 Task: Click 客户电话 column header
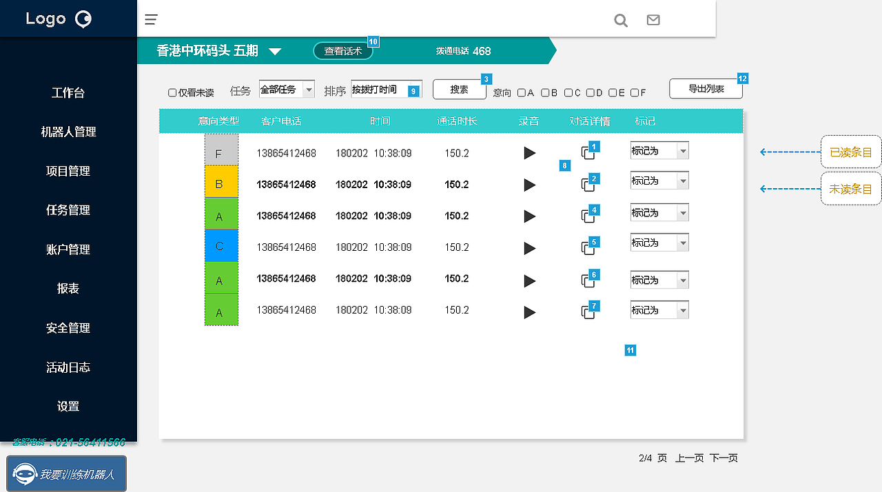pos(281,121)
